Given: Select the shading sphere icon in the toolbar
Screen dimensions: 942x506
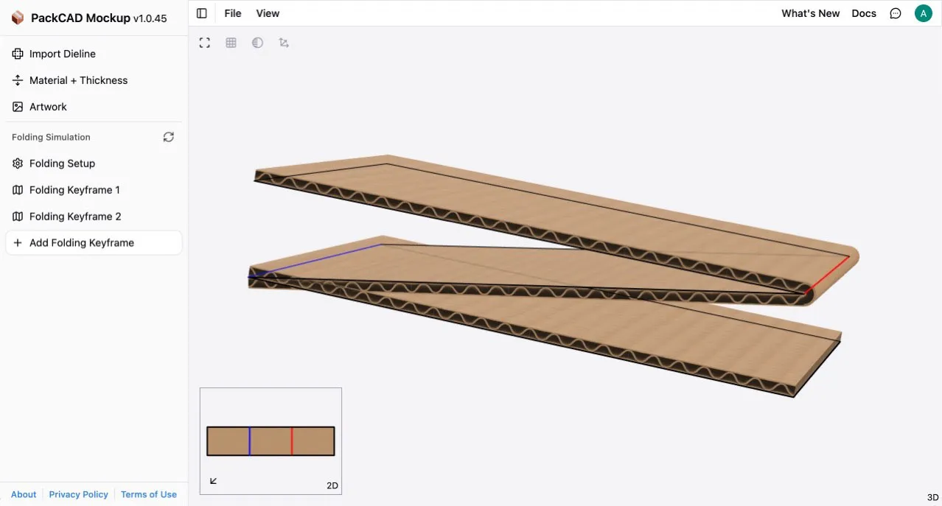Looking at the screenshot, I should [257, 42].
